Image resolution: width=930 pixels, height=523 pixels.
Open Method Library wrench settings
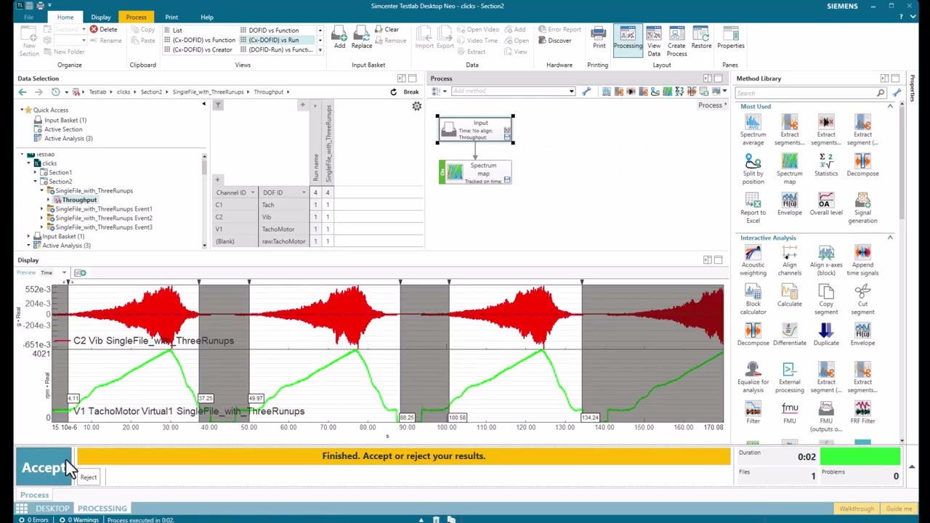pos(897,93)
